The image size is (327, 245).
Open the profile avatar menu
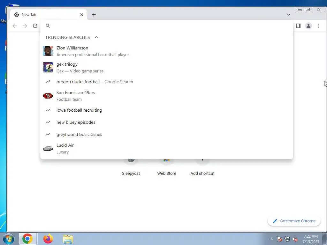tap(308, 26)
